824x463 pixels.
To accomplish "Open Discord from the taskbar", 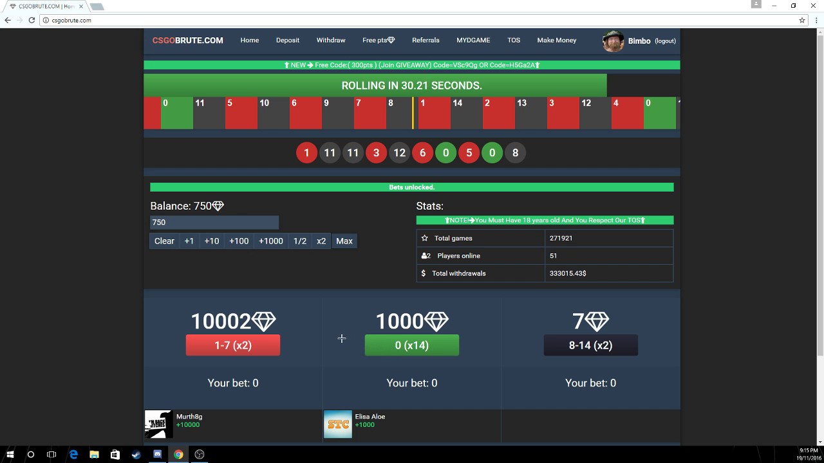I will 158,454.
